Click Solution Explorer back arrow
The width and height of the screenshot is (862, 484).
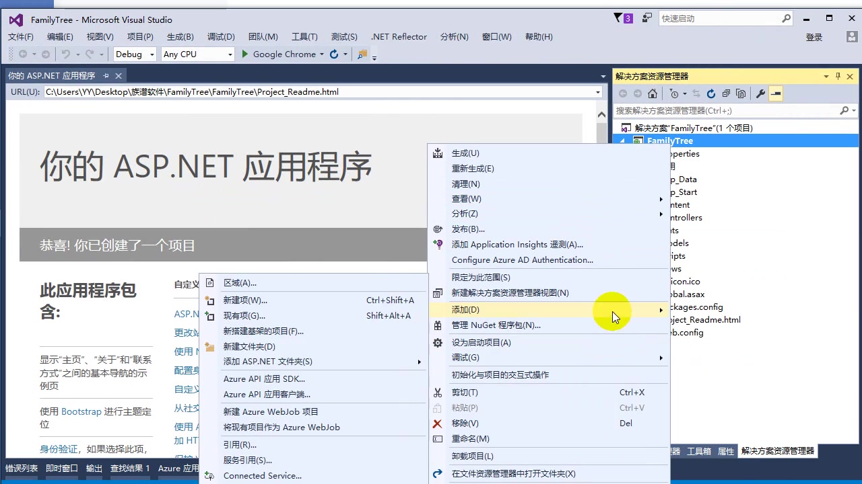click(x=622, y=93)
